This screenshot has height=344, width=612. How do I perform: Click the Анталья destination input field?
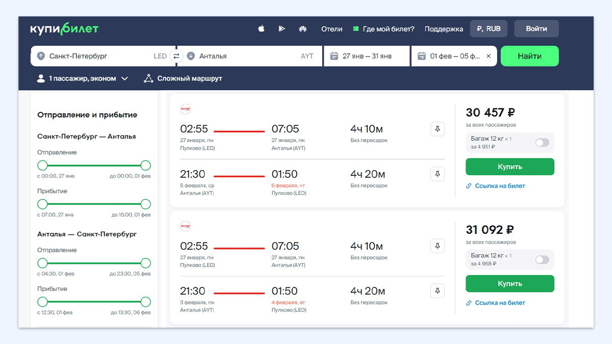245,56
